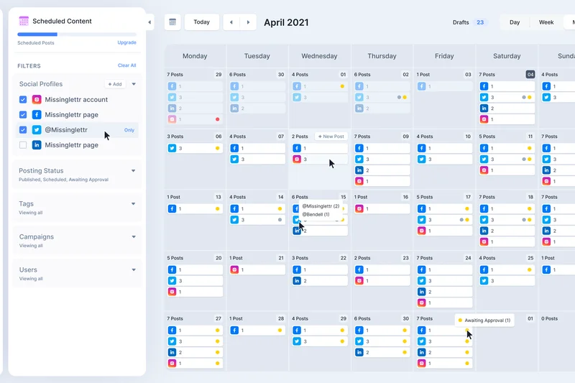Go to previous month arrow
Viewport: 575px width, 383px height.
(231, 22)
